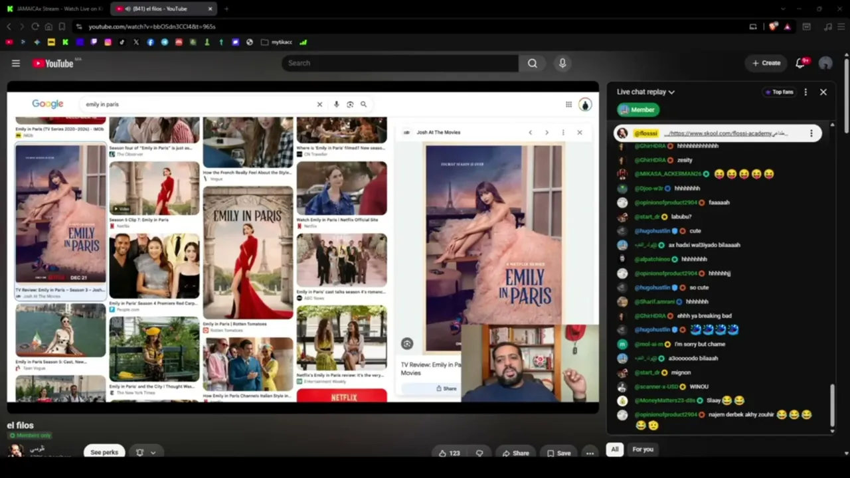Open the X (Twitter) bookmark
The width and height of the screenshot is (850, 478).
coord(136,42)
